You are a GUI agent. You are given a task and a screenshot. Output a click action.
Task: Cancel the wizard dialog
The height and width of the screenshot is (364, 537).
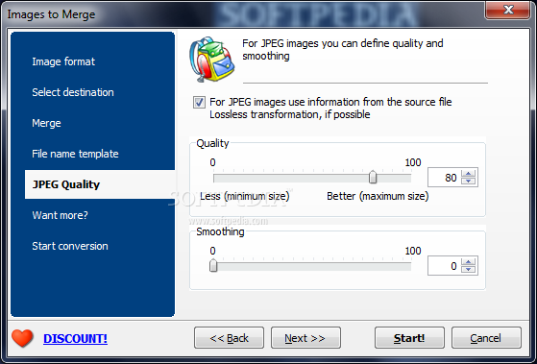486,338
